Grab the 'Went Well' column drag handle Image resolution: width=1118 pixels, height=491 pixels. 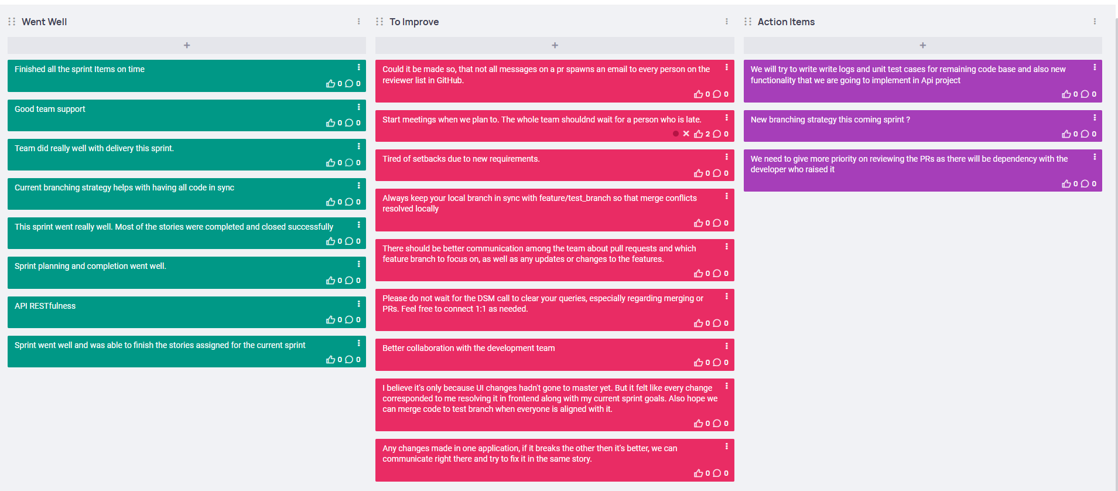pos(12,22)
